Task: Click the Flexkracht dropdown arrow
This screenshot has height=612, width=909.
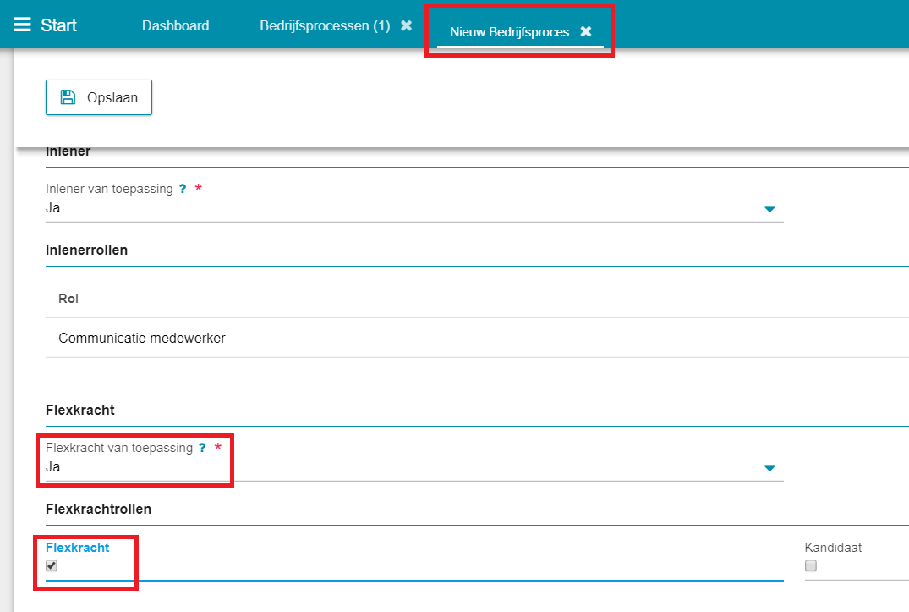Action: [x=769, y=468]
